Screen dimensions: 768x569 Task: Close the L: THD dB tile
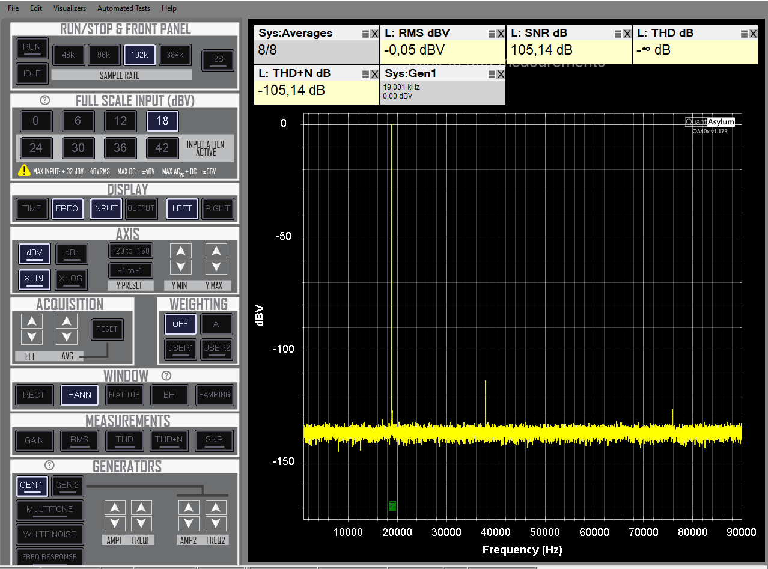click(753, 34)
